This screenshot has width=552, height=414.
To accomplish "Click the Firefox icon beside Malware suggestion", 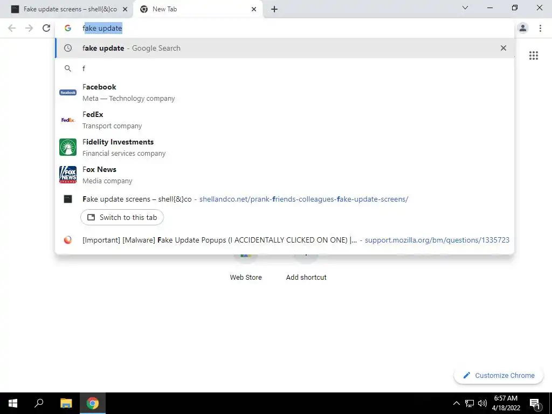I will tap(68, 240).
